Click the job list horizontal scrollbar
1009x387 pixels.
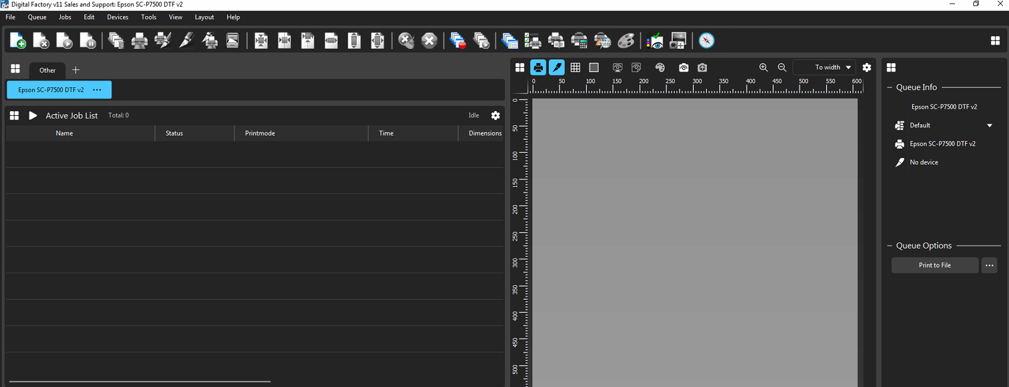point(140,382)
